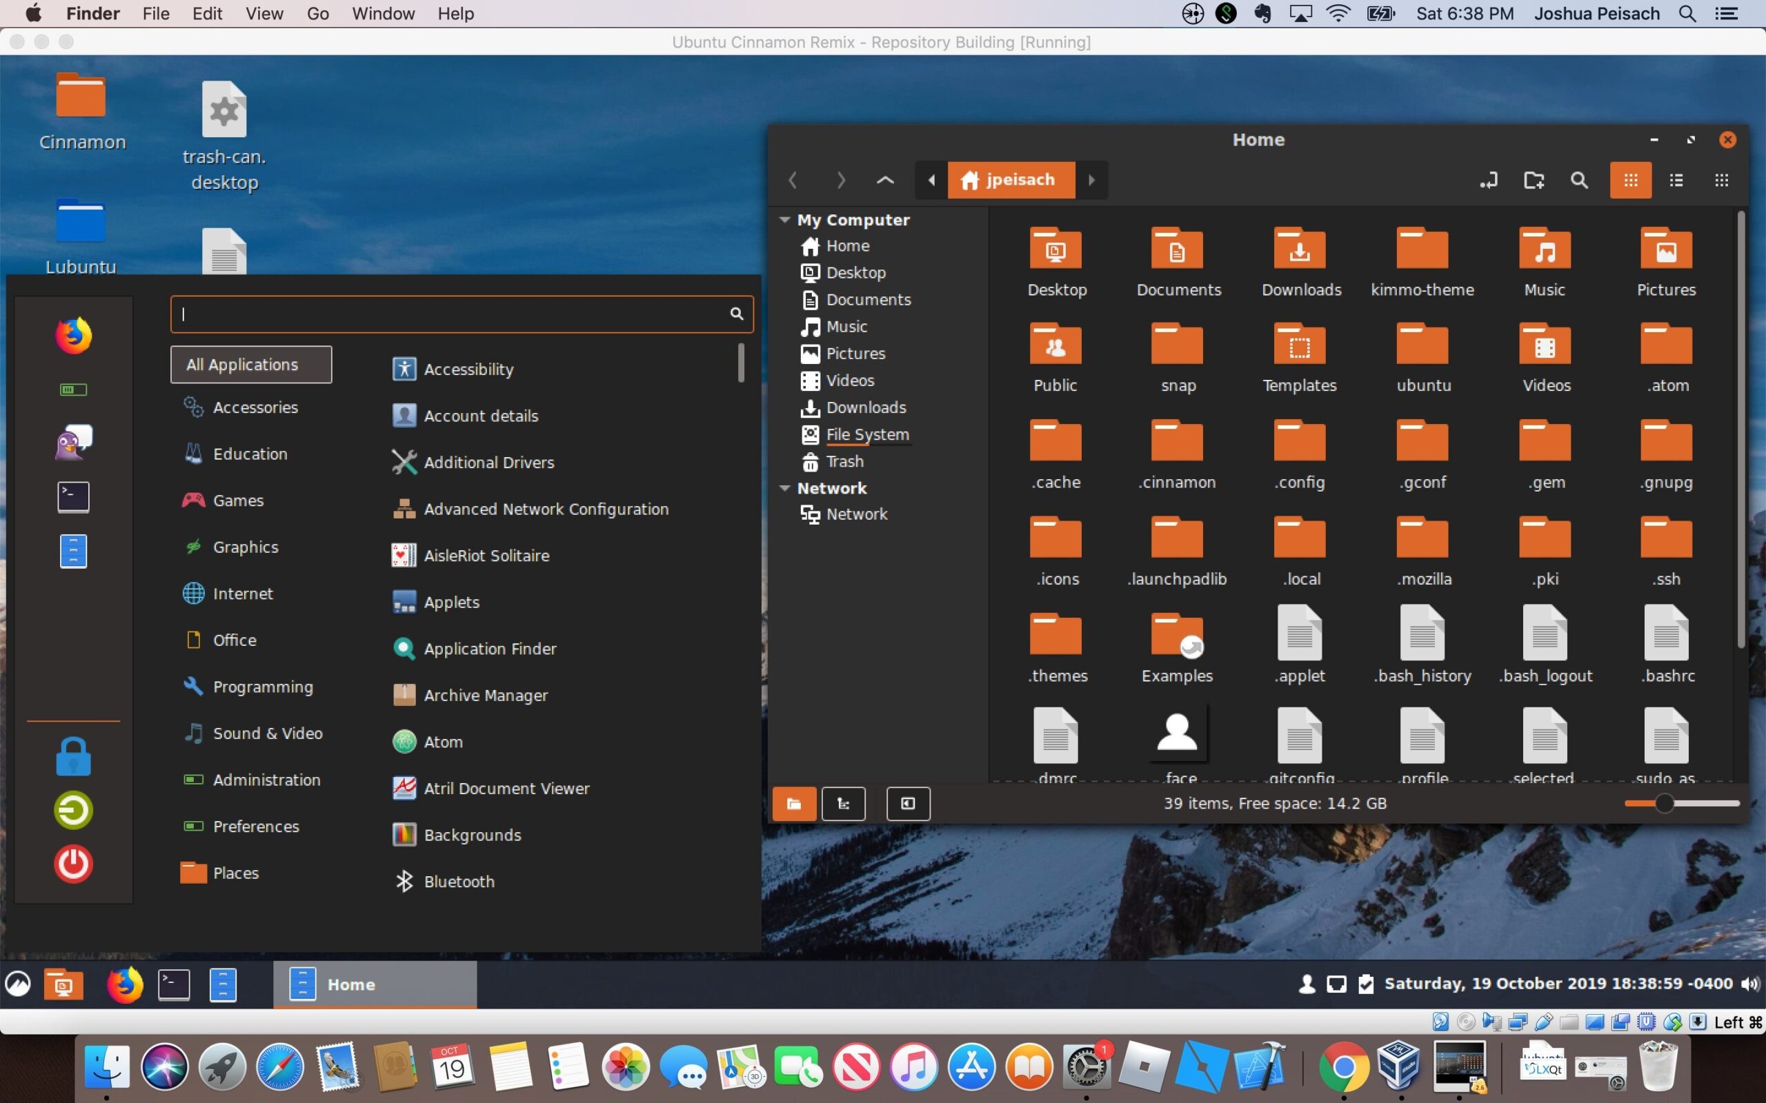This screenshot has height=1103, width=1766.
Task: Click the panel date and time applet
Action: tap(1558, 984)
